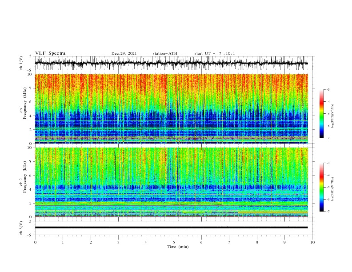The image size is (352, 272).
Task: Click the '-7' label on ch.1 color bar
Action: tap(328, 138)
